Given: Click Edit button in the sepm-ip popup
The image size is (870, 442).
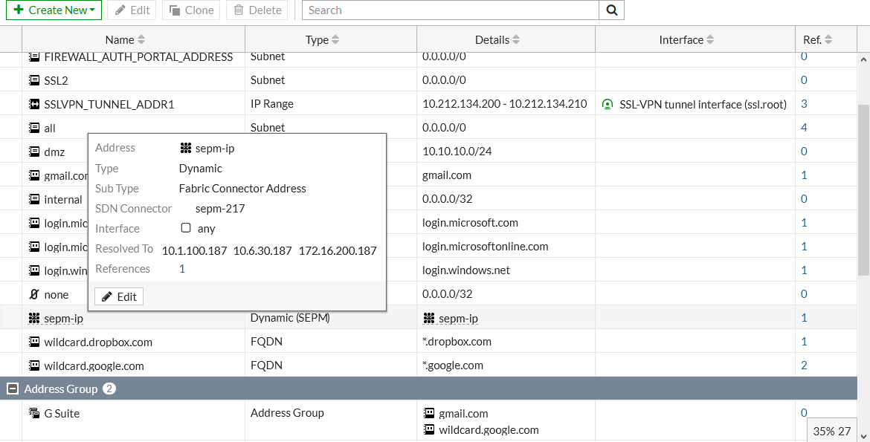Looking at the screenshot, I should click(119, 296).
